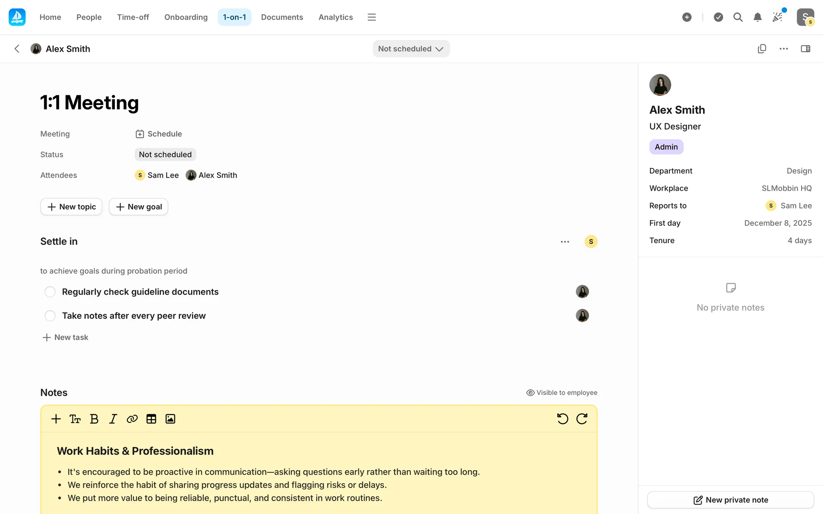Toggle italic formatting in notes

[113, 419]
